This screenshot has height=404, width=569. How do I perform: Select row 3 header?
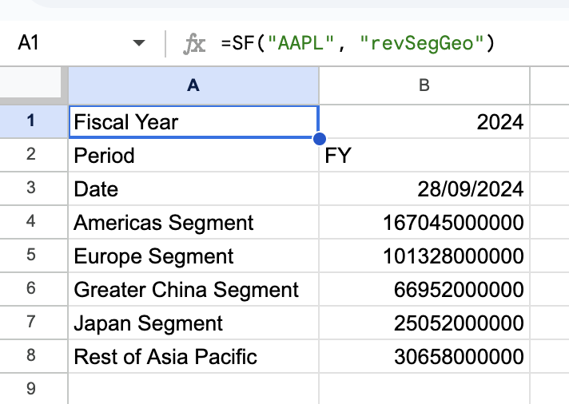click(34, 188)
